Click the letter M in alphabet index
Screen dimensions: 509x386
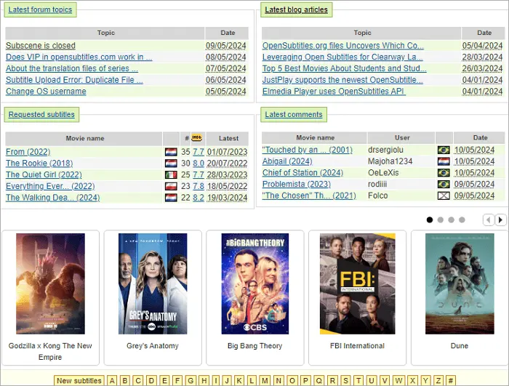coord(265,381)
